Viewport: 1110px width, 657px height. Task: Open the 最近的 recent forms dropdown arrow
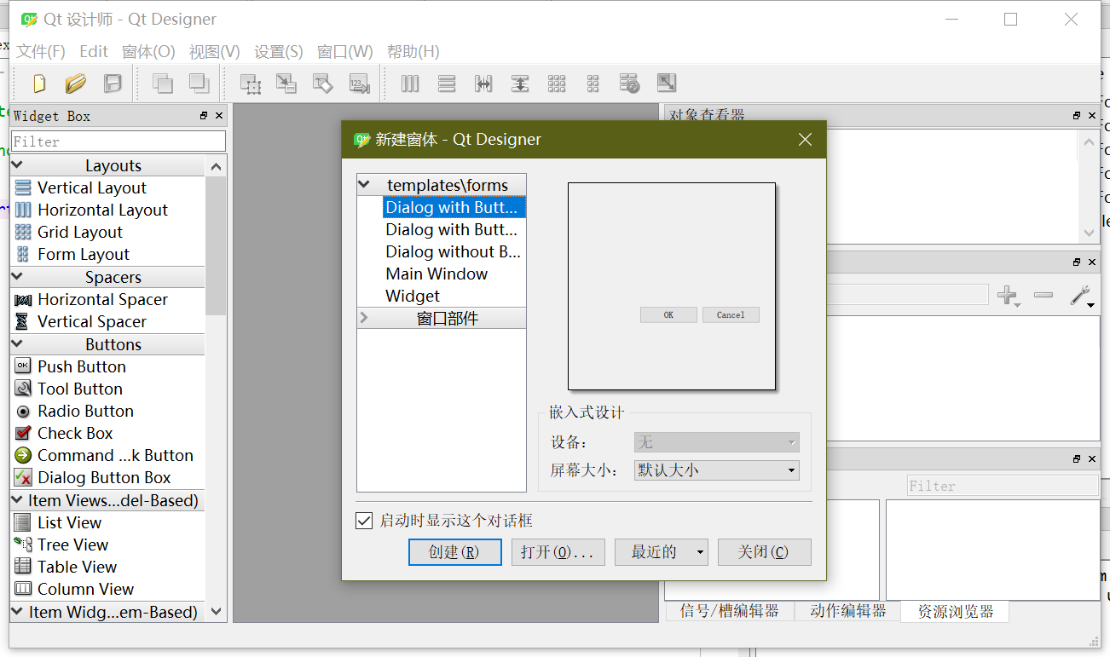point(701,552)
